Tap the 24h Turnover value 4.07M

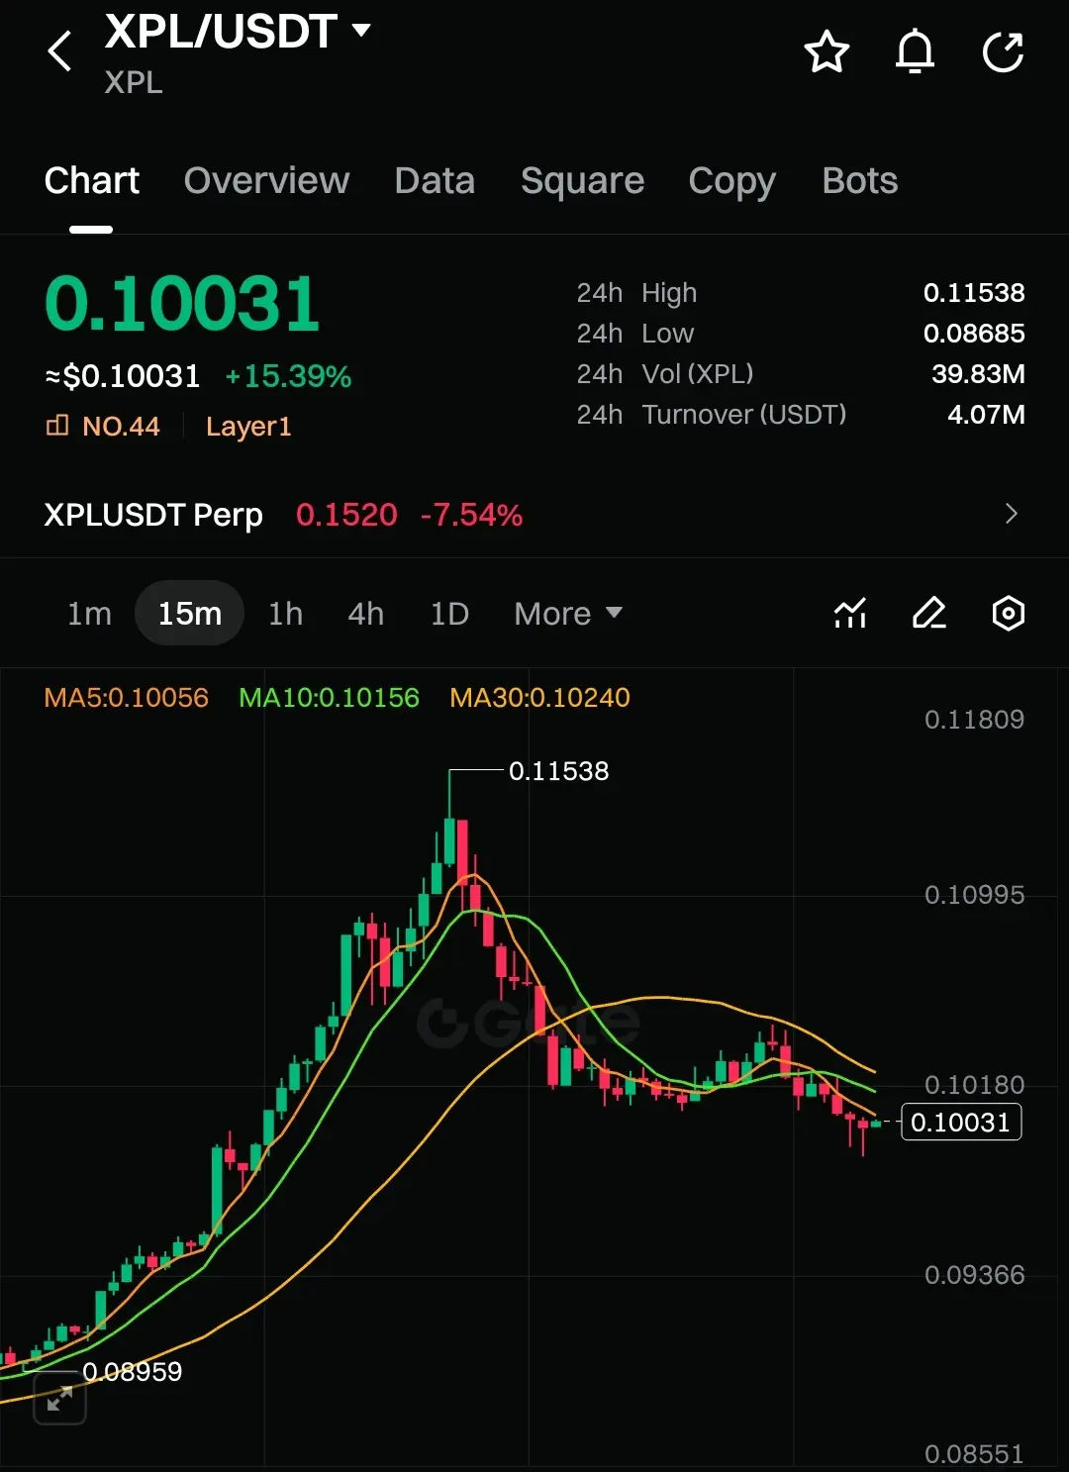[986, 415]
